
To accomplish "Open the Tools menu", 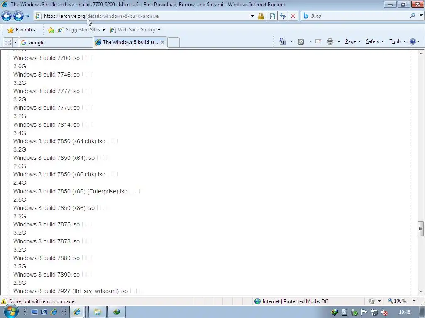I will pos(397,41).
